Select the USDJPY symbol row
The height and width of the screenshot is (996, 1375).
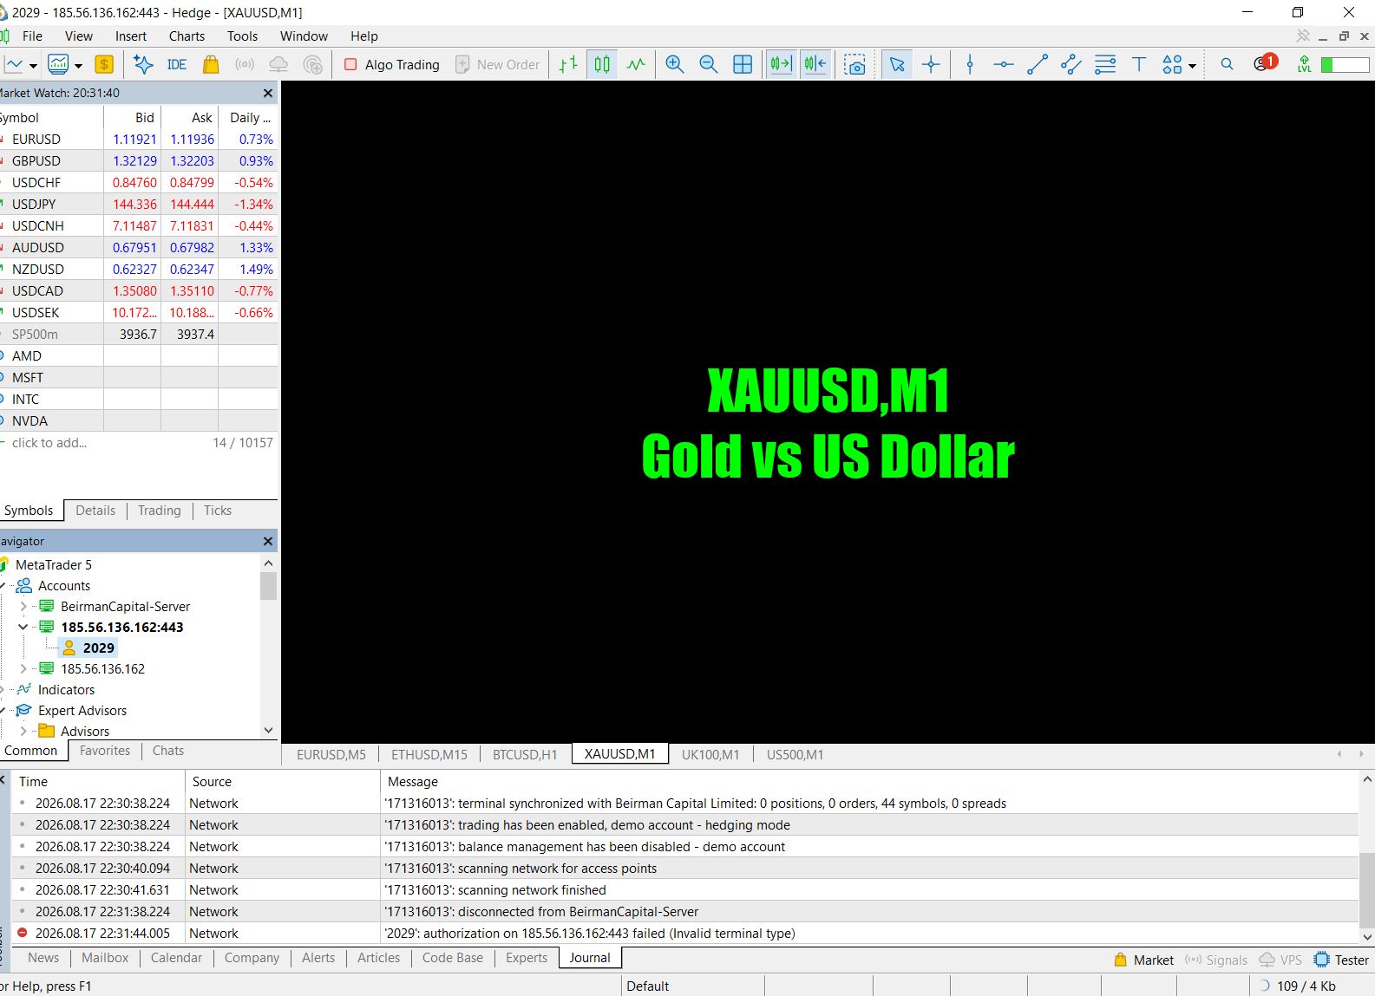[139, 204]
